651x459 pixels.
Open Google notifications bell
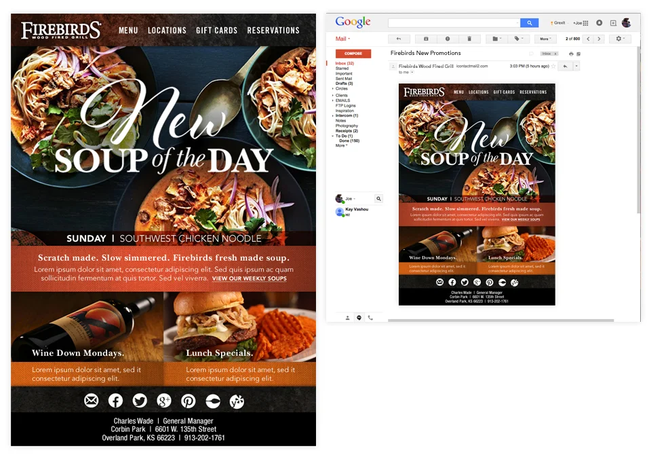click(599, 23)
